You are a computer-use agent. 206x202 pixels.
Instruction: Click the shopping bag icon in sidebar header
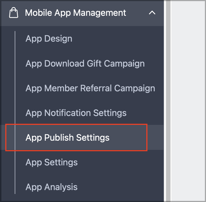(14, 12)
